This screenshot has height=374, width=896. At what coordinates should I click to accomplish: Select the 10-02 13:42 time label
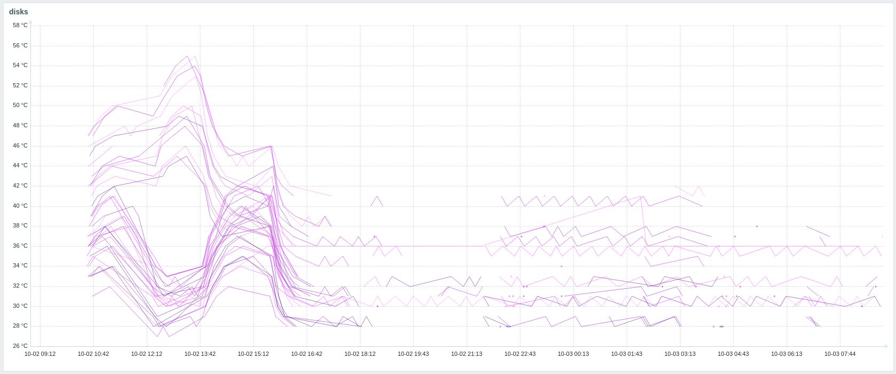tap(200, 354)
